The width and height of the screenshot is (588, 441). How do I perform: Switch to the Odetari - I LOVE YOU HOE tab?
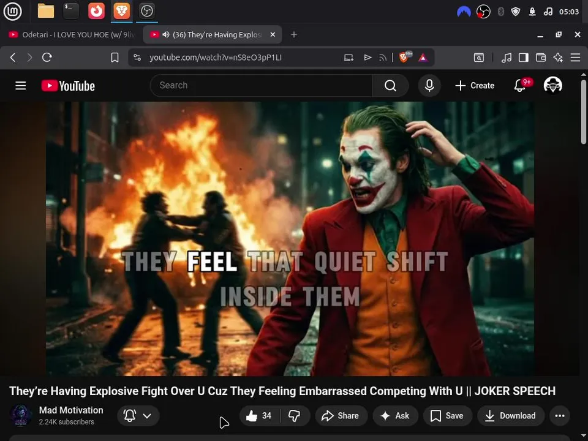coord(71,34)
